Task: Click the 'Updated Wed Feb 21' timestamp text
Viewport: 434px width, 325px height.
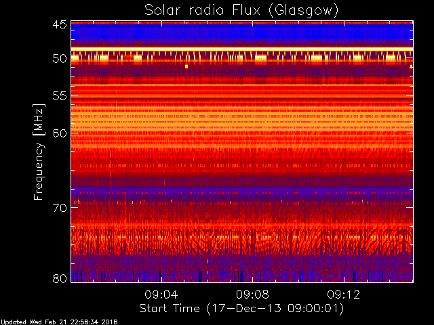Action: [59, 322]
